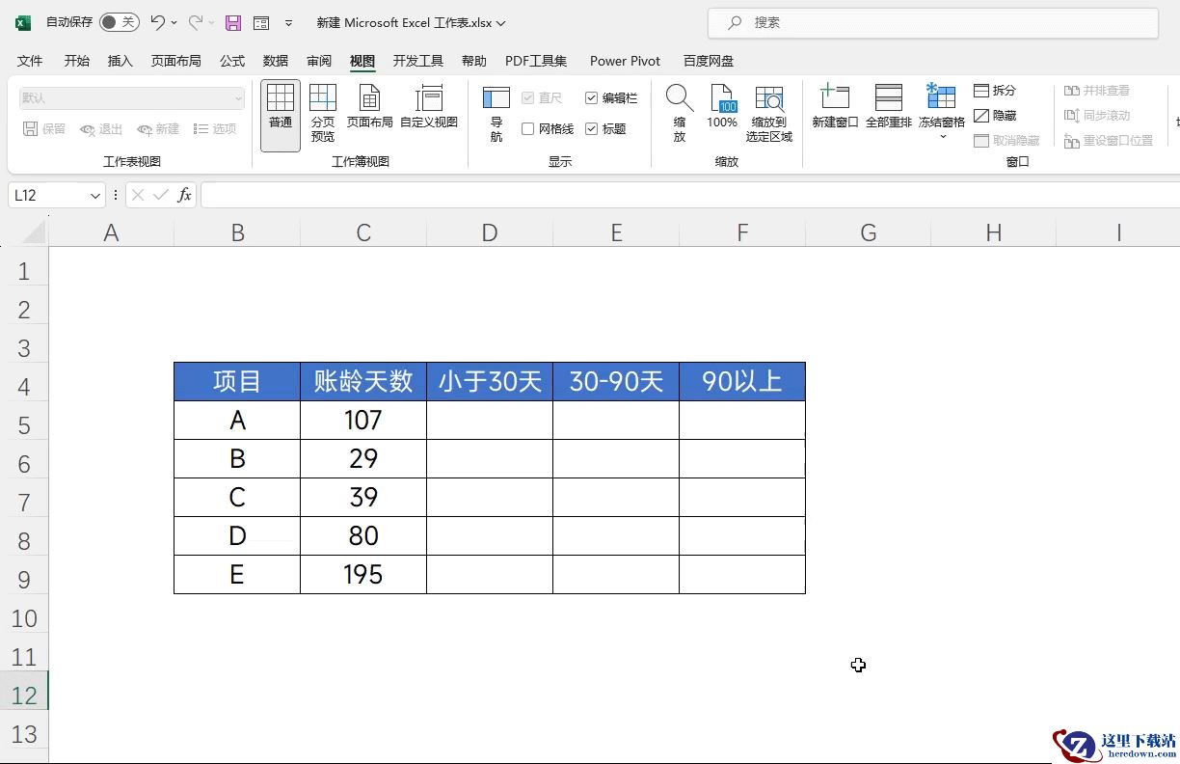
Task: Click the Select All corner triangle
Action: (x=33, y=232)
